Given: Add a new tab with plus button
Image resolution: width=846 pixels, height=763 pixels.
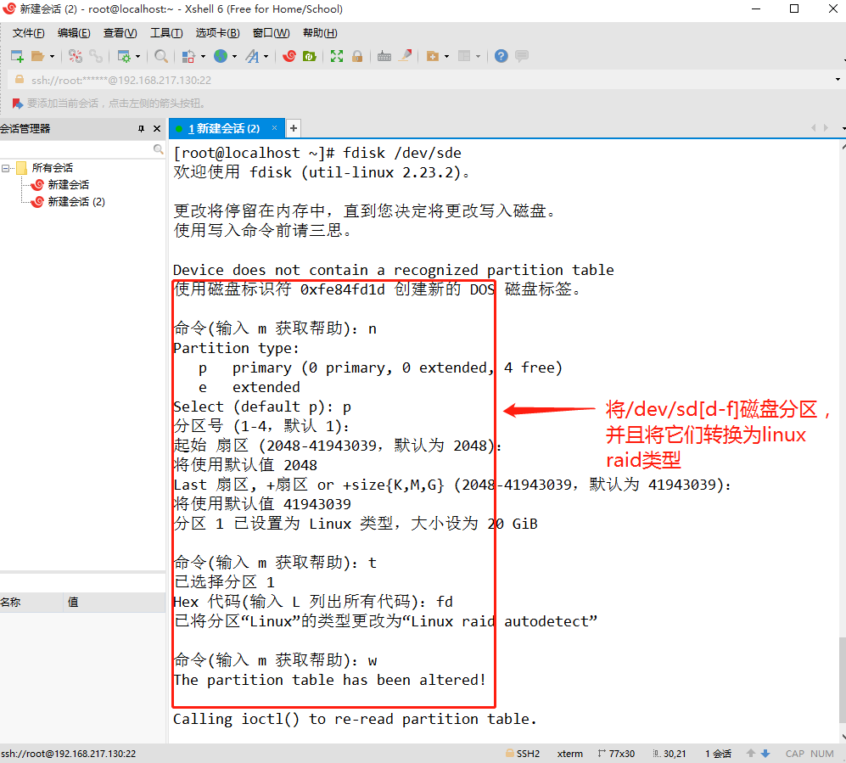Looking at the screenshot, I should click(x=294, y=128).
